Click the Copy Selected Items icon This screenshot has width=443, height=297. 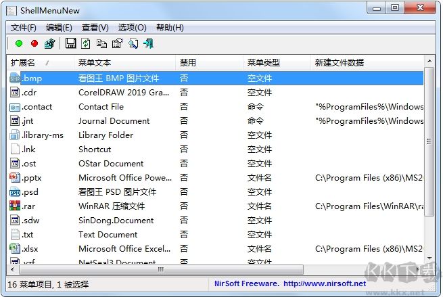point(101,43)
